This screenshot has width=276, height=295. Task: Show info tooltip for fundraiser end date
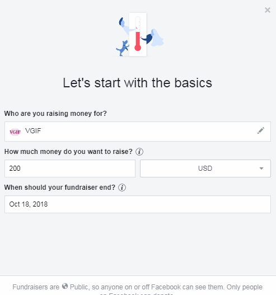click(122, 188)
